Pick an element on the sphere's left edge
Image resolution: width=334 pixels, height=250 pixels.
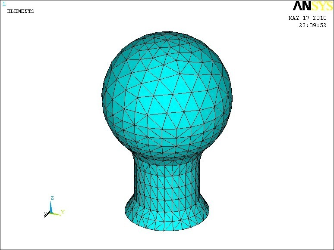107,95
